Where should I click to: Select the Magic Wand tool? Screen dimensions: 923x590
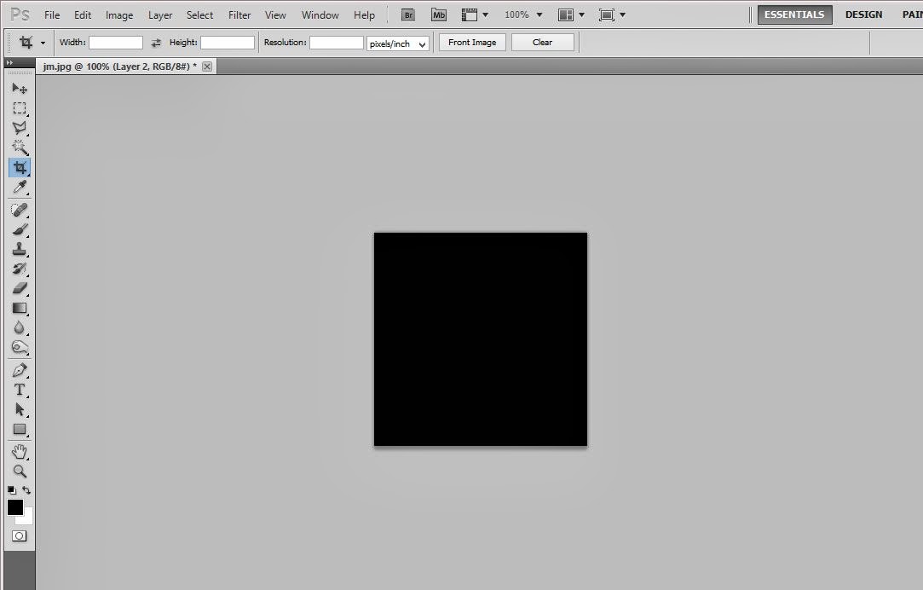[20, 147]
